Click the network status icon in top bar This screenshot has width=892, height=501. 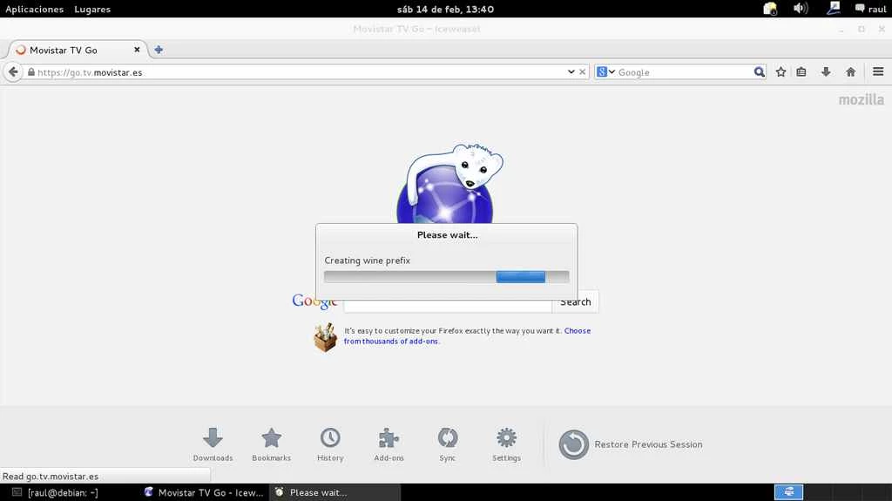point(834,9)
